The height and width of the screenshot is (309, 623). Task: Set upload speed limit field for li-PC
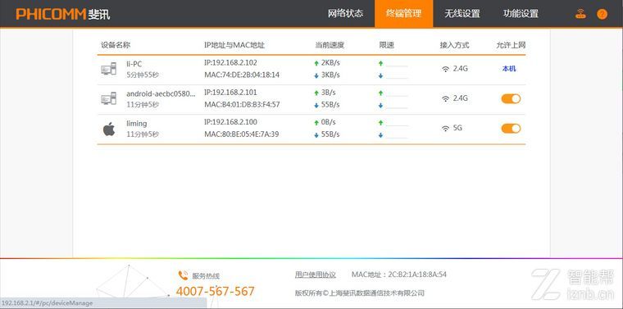(x=397, y=63)
